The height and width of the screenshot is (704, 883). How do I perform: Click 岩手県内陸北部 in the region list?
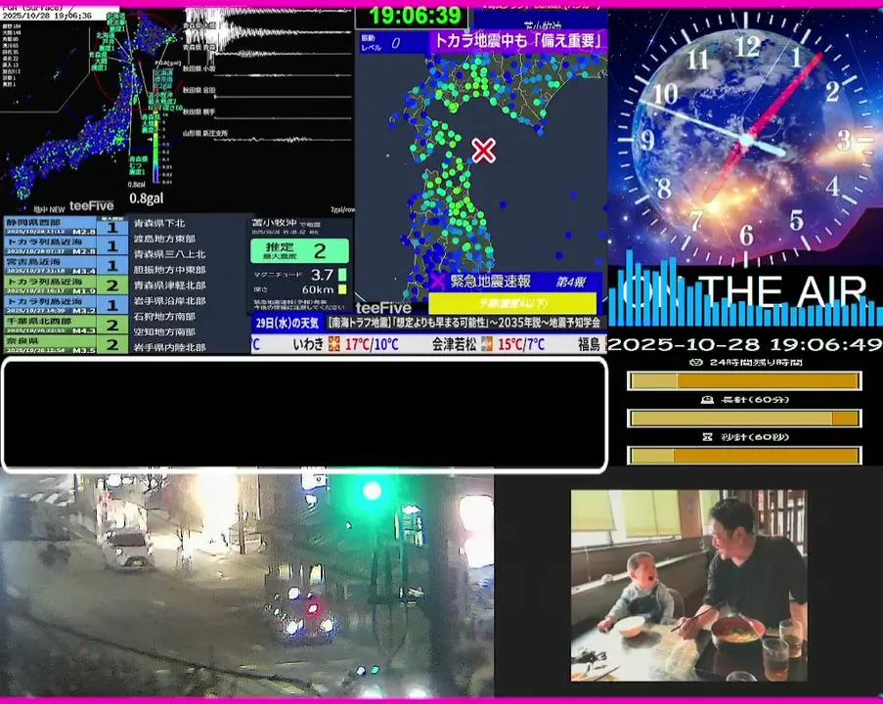(x=169, y=347)
